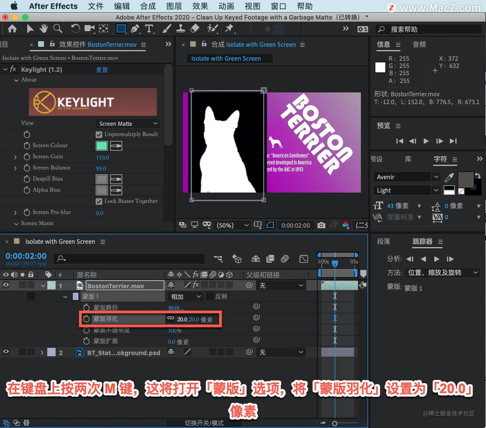
Task: Select the Pan Behind anchor tool
Action: tap(104, 29)
